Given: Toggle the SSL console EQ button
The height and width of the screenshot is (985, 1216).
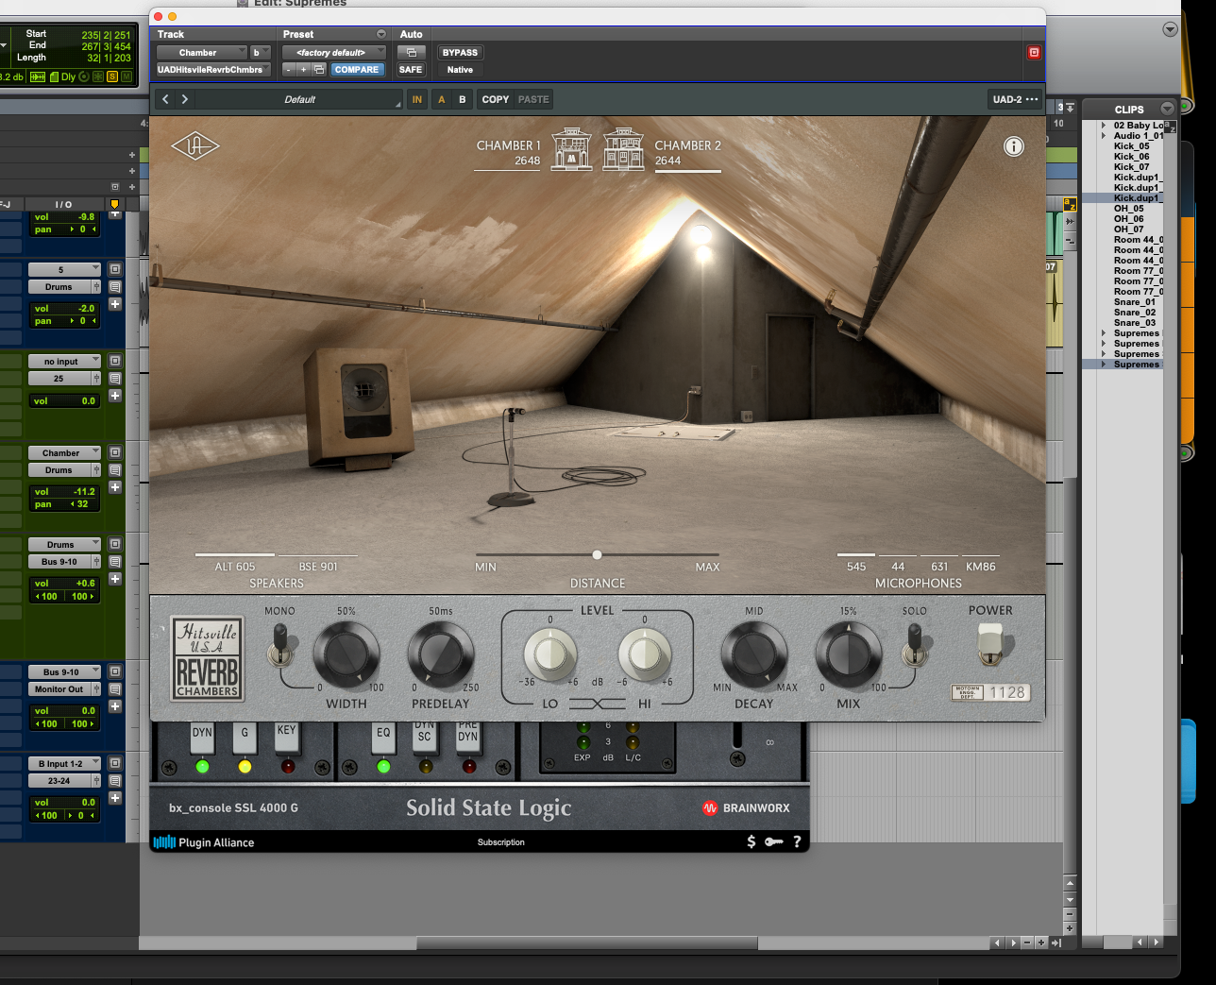Looking at the screenshot, I should tap(383, 738).
